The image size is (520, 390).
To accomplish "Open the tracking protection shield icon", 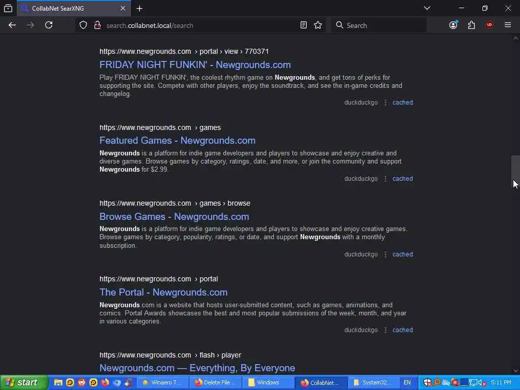I will [83, 25].
